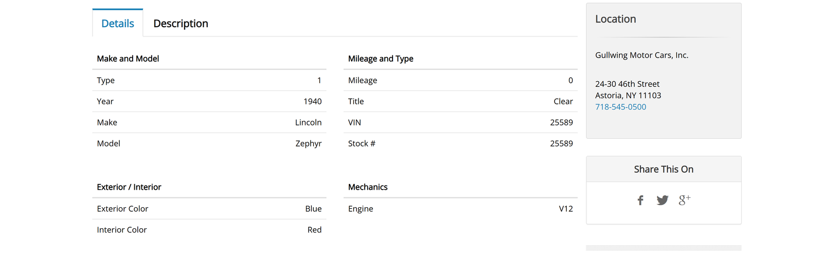Viewport: 823px width, 275px height.
Task: Click the Stock # value 25589
Action: coord(561,143)
